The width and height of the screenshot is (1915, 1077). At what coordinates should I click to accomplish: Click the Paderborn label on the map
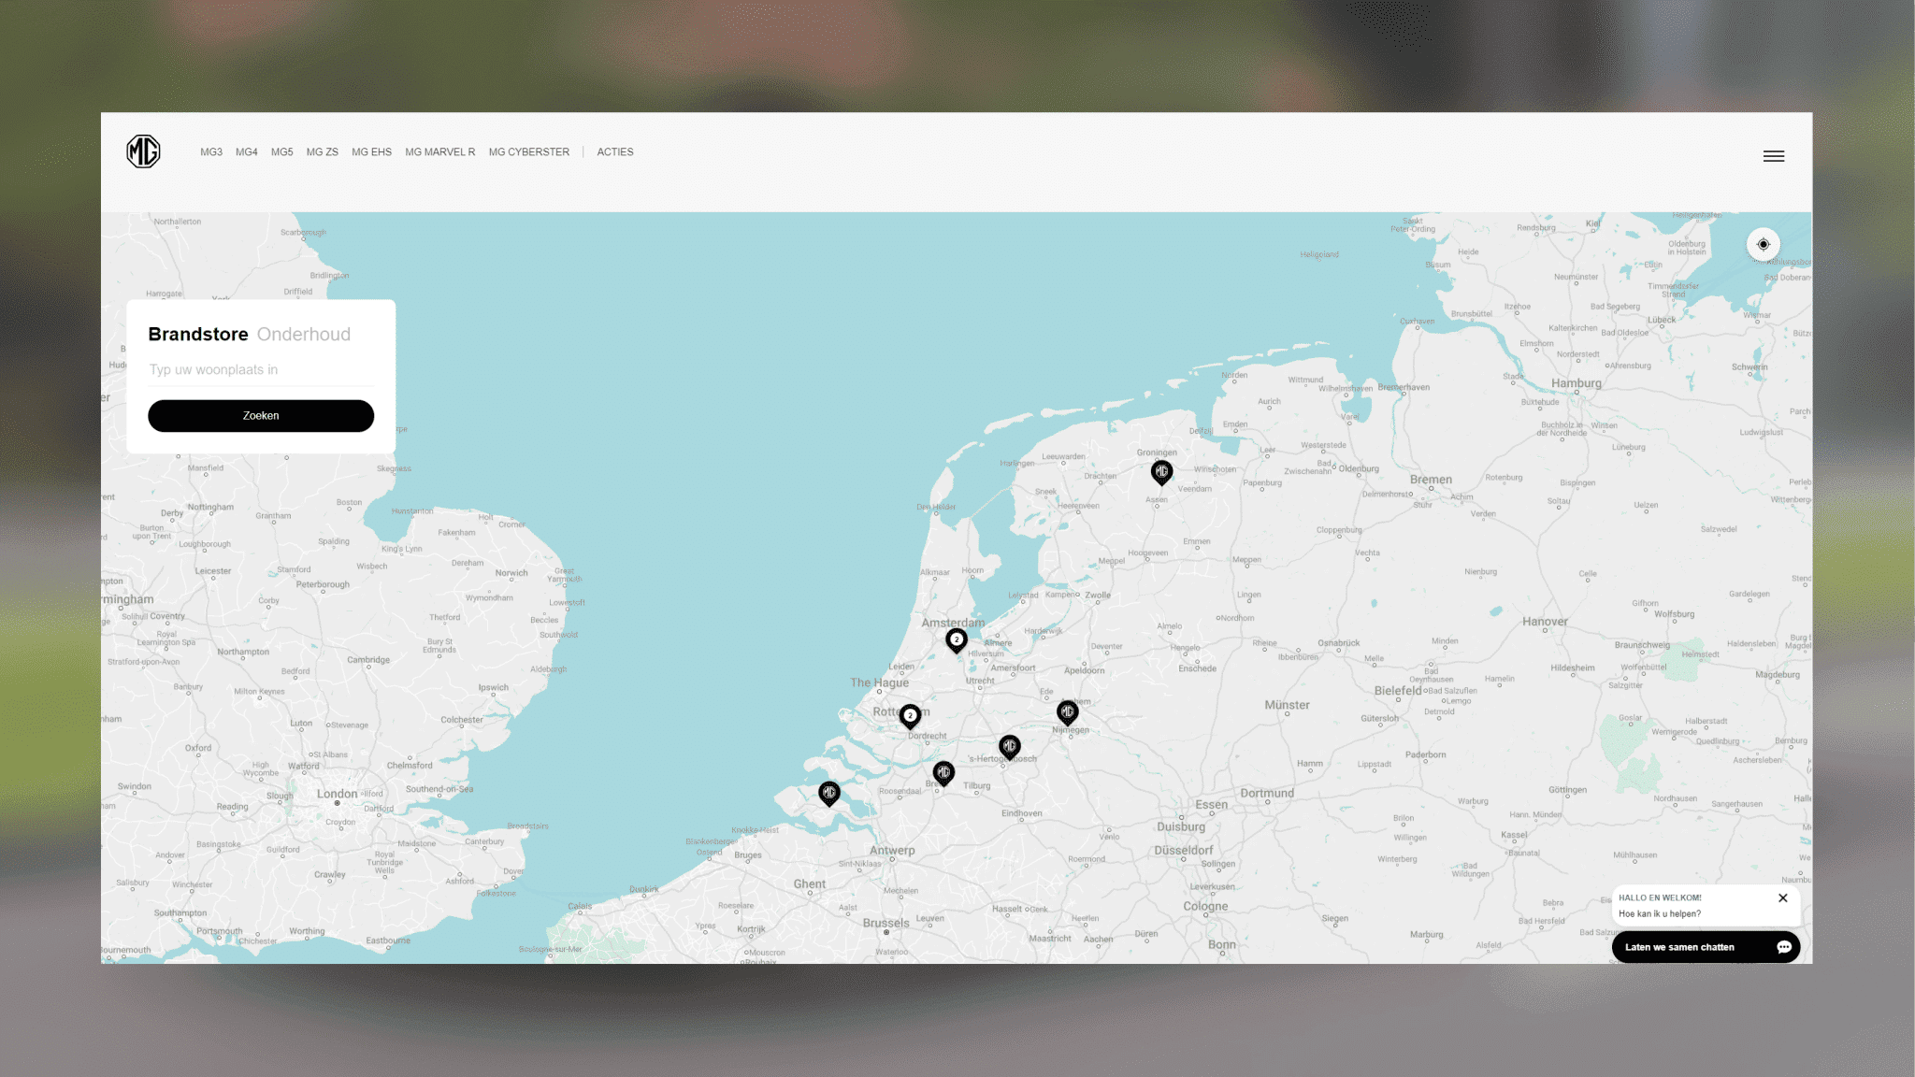pos(1425,755)
